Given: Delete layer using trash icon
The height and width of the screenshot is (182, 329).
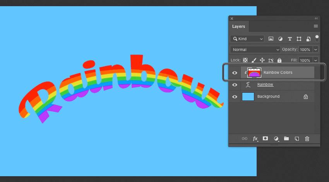Looking at the screenshot, I should tap(307, 139).
